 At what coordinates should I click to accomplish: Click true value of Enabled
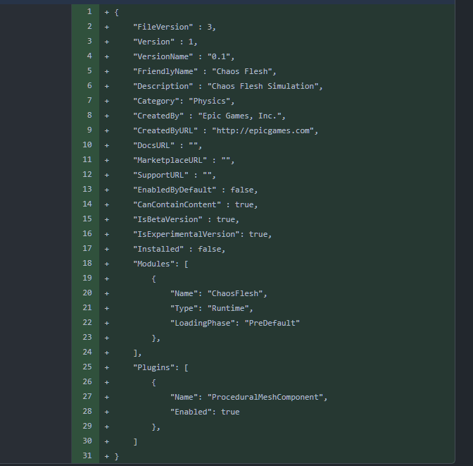point(230,412)
